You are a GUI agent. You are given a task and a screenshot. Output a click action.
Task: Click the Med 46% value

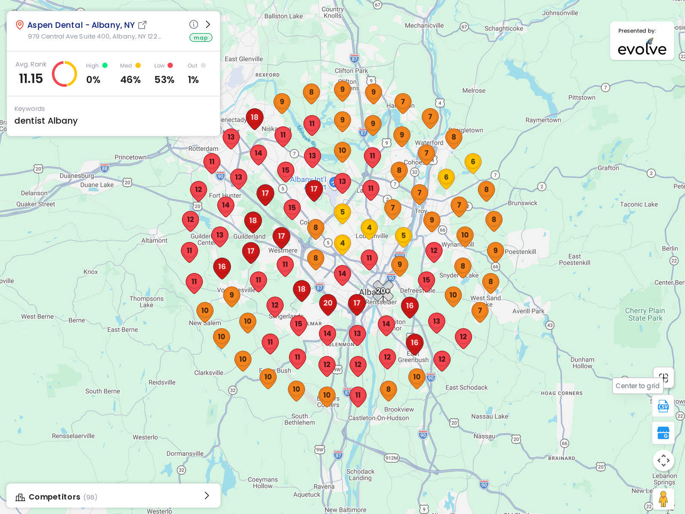click(131, 80)
